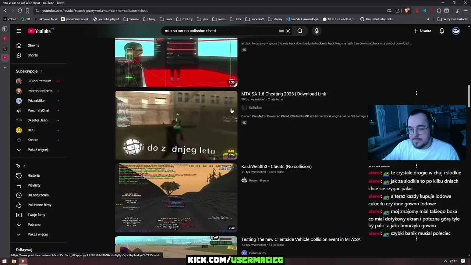
Task: Toggle Brave sidebar panel icon
Action: tap(5, 29)
